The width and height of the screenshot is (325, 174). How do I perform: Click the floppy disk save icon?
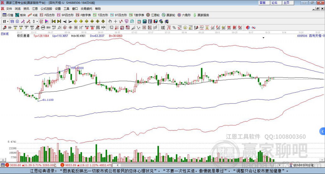156,21
